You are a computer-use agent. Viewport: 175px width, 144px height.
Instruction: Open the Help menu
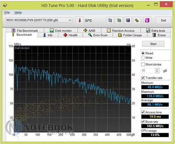click(18, 13)
